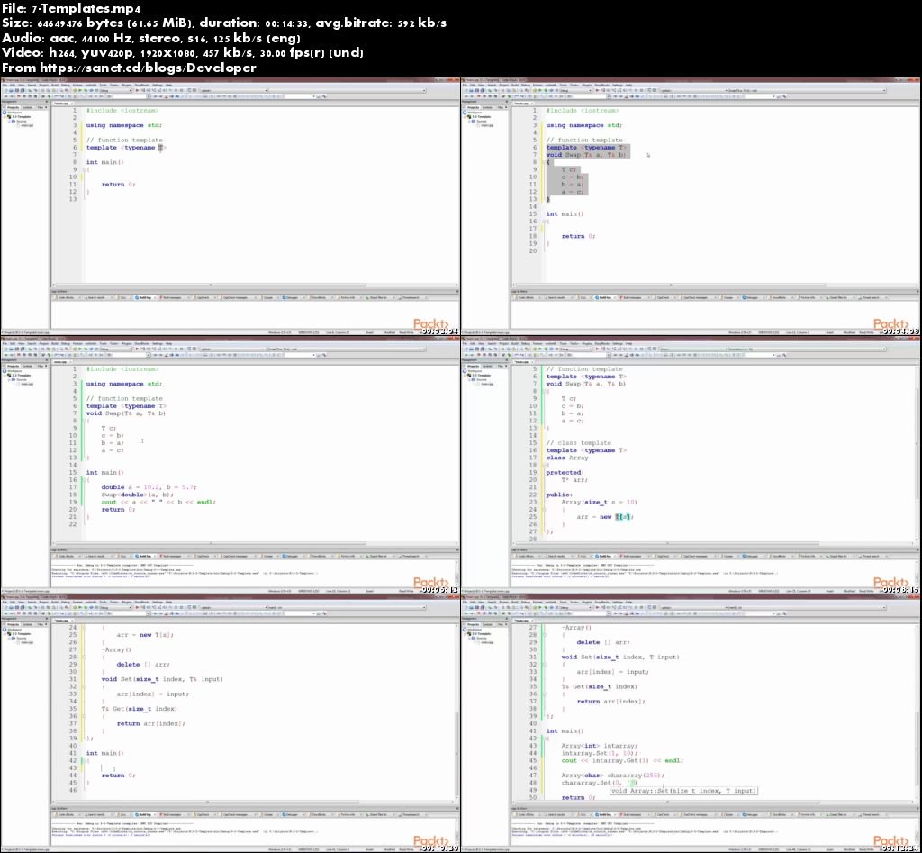Select the 'Debugger' log tab in first frame
922x853 pixels.
291,297
